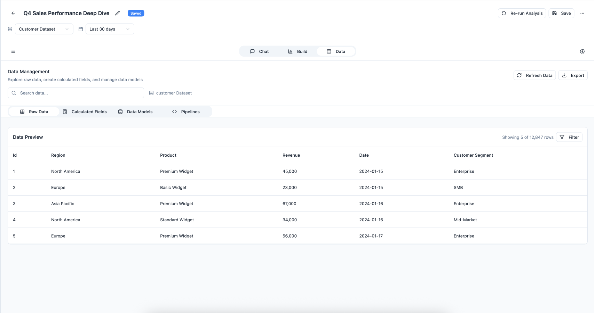This screenshot has height=313, width=595.
Task: Click the calendar icon beside date range
Action: point(81,29)
